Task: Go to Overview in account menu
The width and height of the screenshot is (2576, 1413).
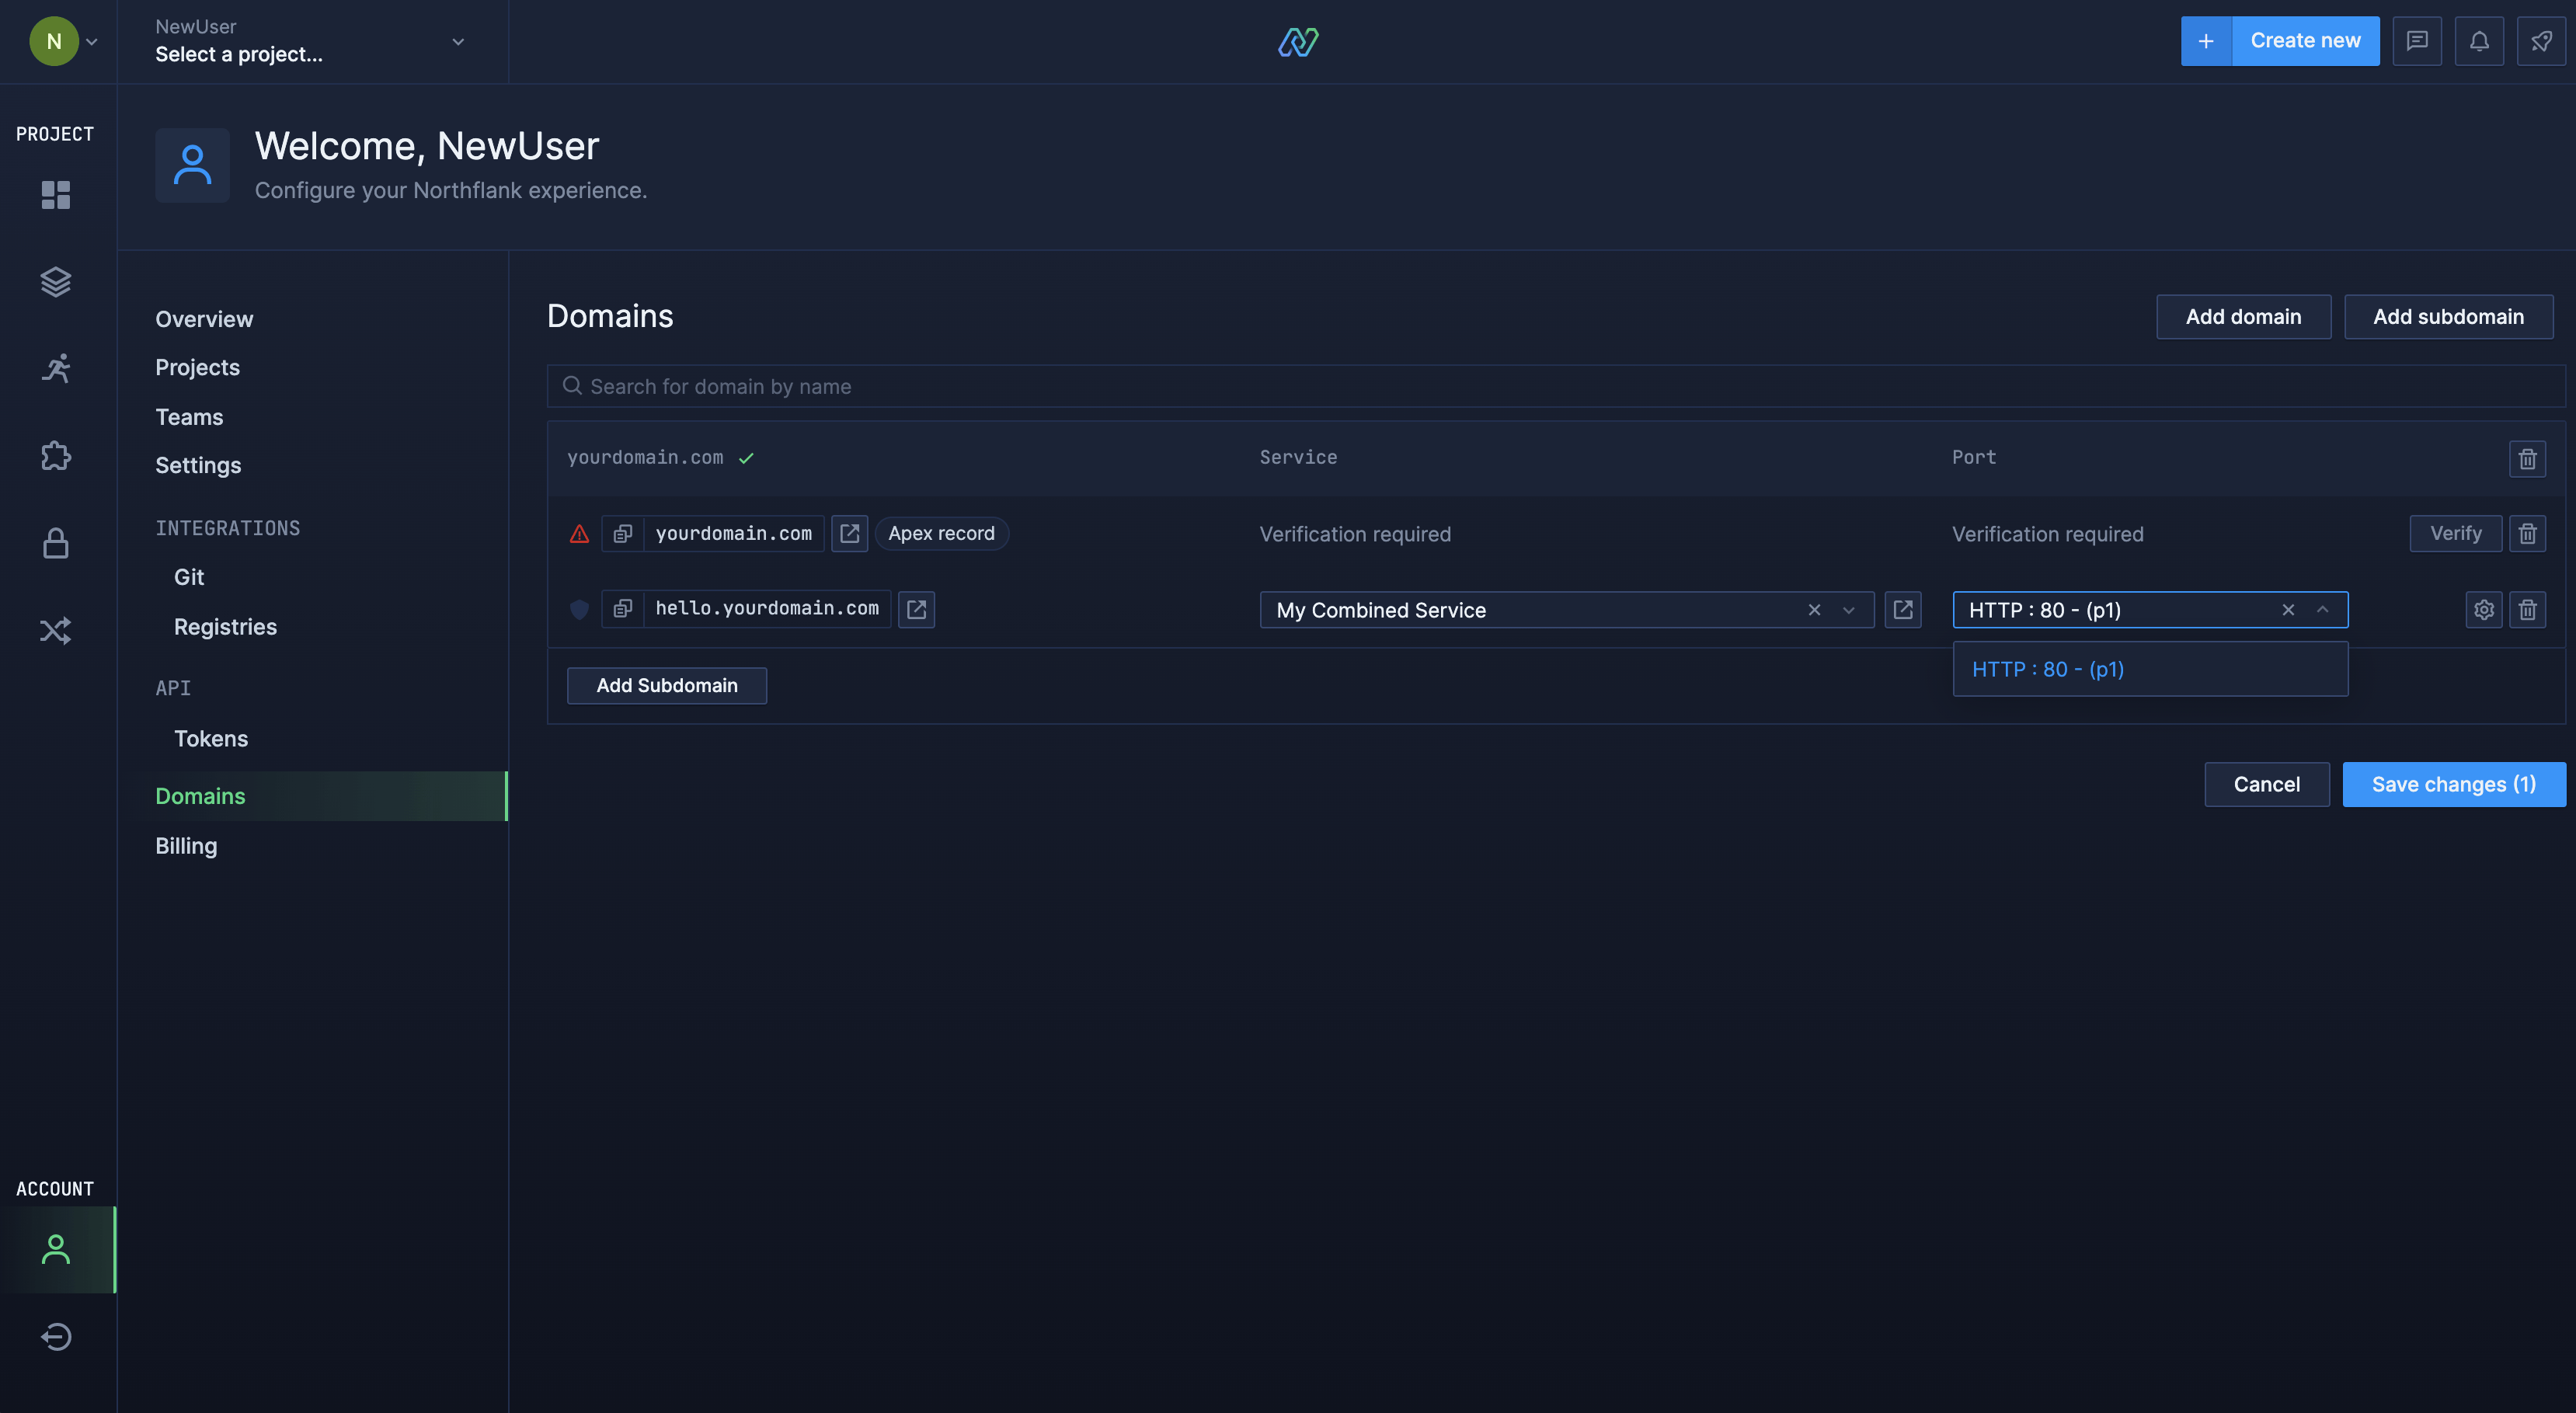Action: coord(204,319)
